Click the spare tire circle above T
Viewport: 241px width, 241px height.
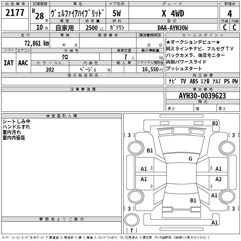[132, 220]
